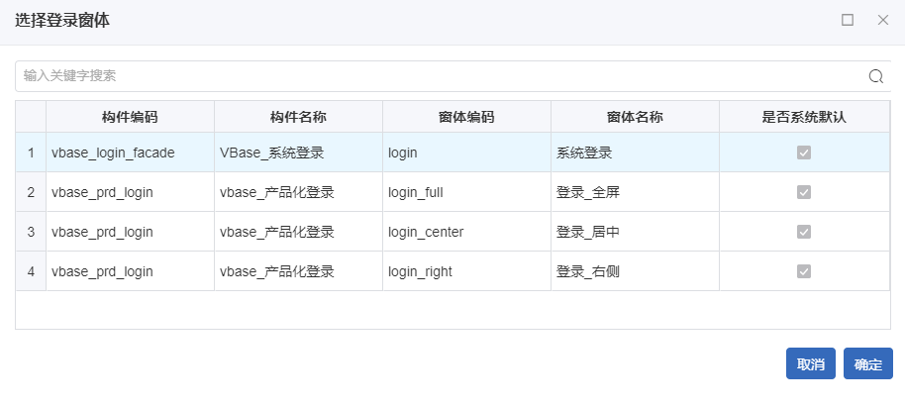Click the 确定 confirm button
Image resolution: width=905 pixels, height=408 pixels.
[868, 364]
